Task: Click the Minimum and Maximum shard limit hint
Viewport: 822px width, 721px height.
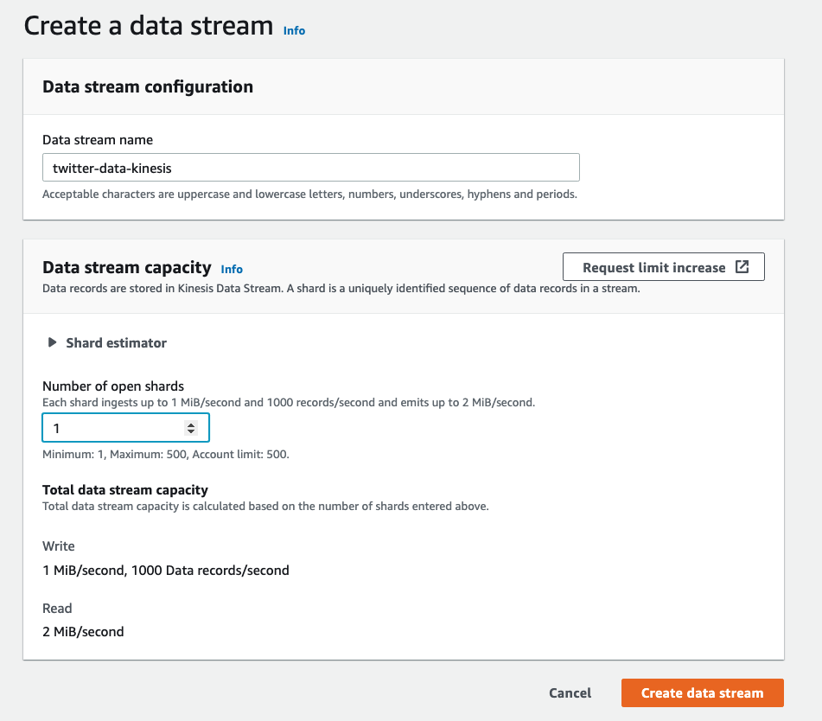Action: point(166,454)
